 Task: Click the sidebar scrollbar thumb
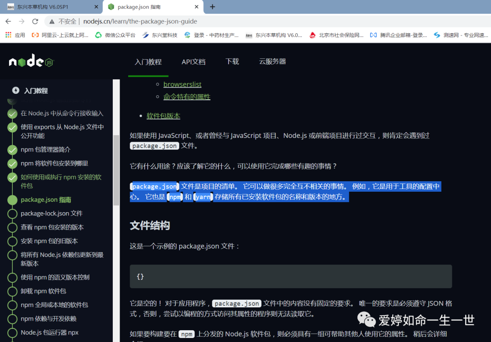click(x=116, y=170)
